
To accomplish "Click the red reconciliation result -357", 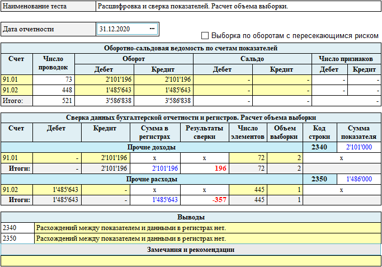I will coord(204,200).
